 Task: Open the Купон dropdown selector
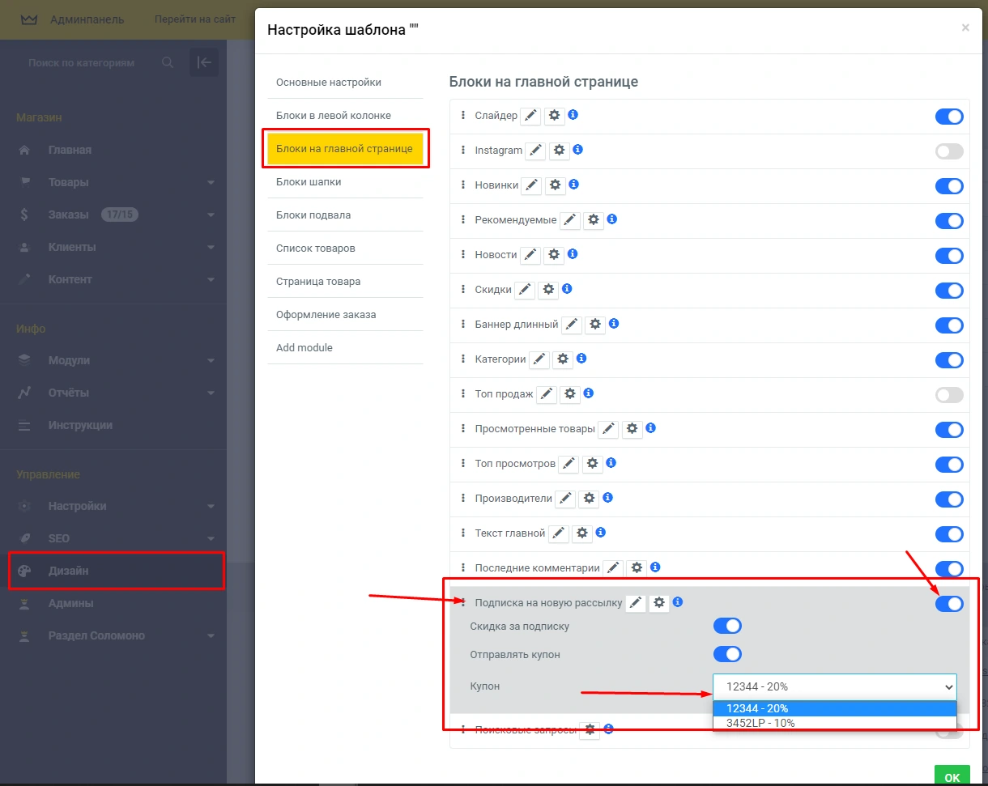834,686
